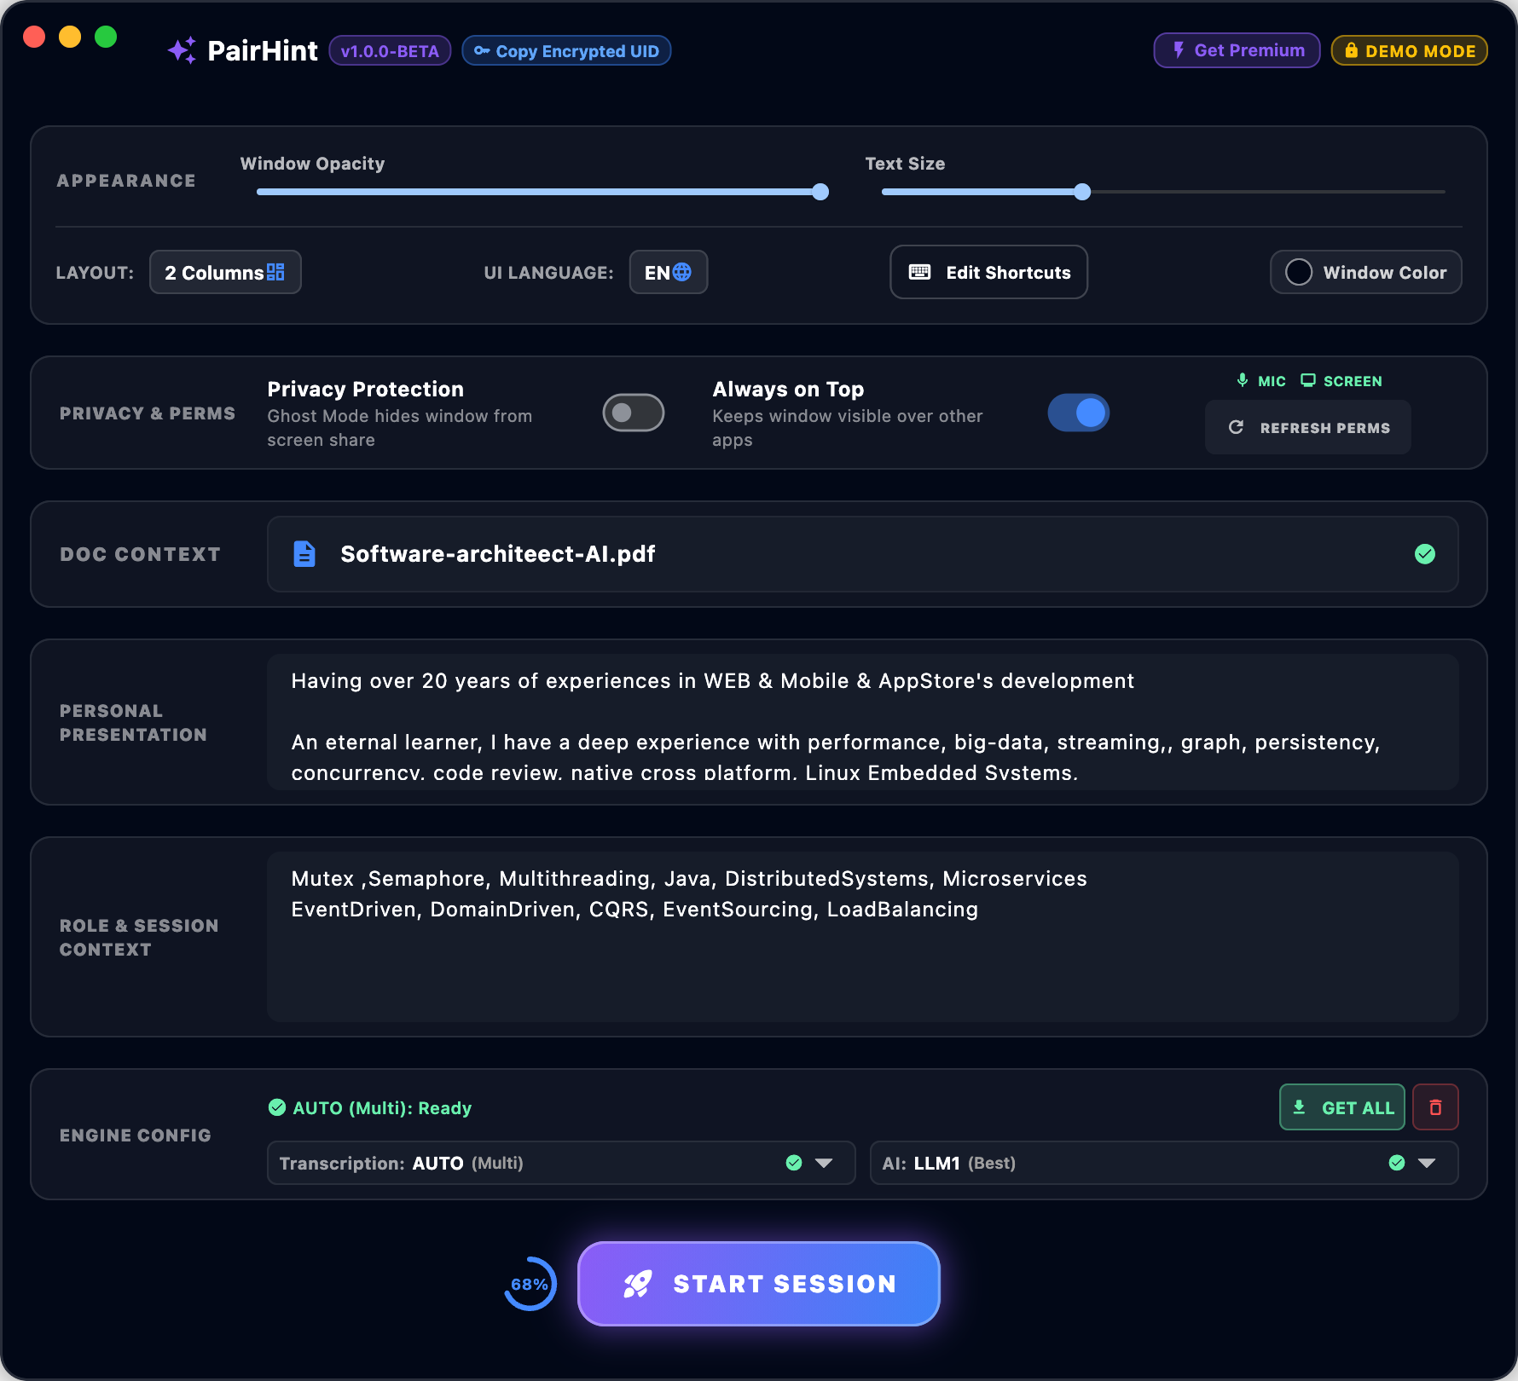Click the GET ALL download button

[1342, 1107]
